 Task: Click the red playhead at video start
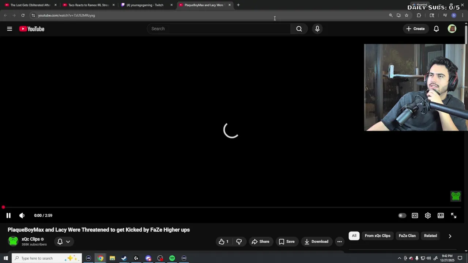(x=3, y=207)
